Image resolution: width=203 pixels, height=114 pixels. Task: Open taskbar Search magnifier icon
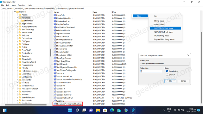click(77, 110)
